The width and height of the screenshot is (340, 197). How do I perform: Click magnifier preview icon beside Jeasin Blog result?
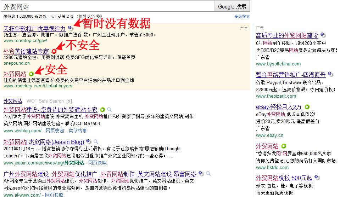tap(96, 141)
